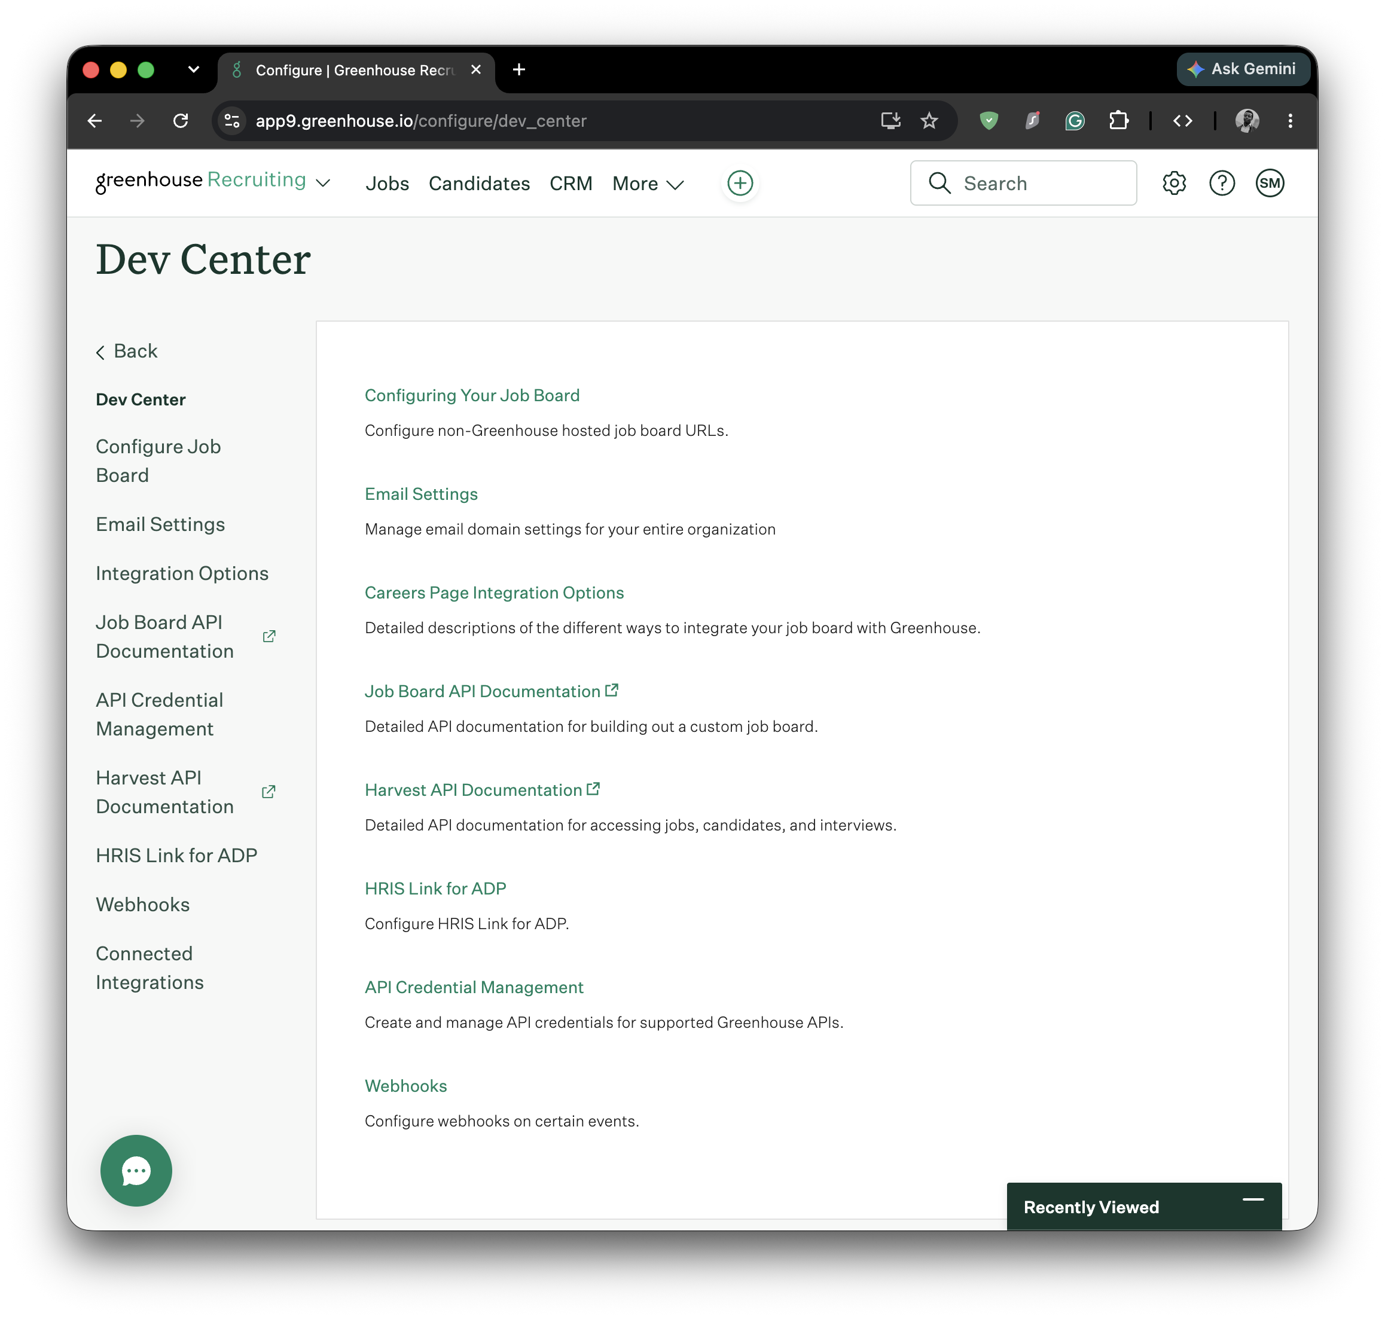
Task: Open the CRM menu
Action: click(571, 184)
